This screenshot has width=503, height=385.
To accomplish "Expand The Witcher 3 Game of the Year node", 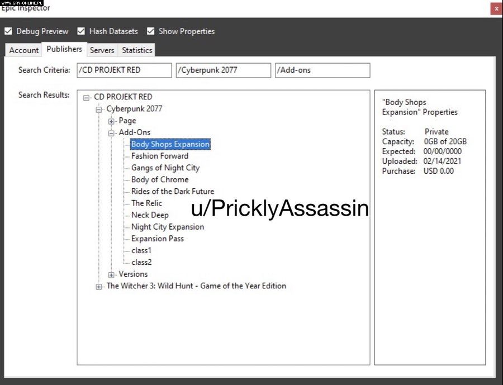I will coord(99,287).
